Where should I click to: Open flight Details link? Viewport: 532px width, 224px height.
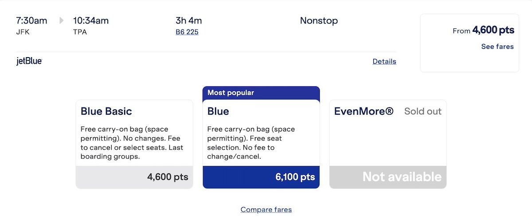[384, 62]
